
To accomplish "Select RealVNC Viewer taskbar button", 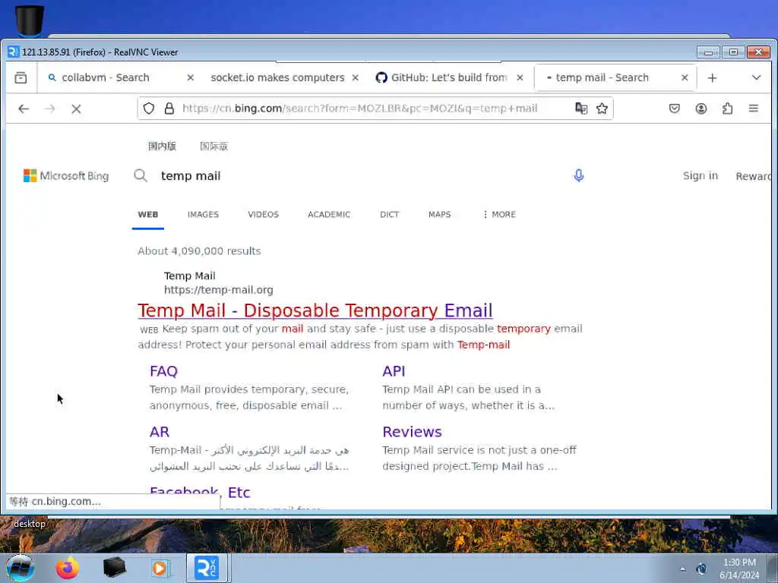I will click(x=207, y=568).
